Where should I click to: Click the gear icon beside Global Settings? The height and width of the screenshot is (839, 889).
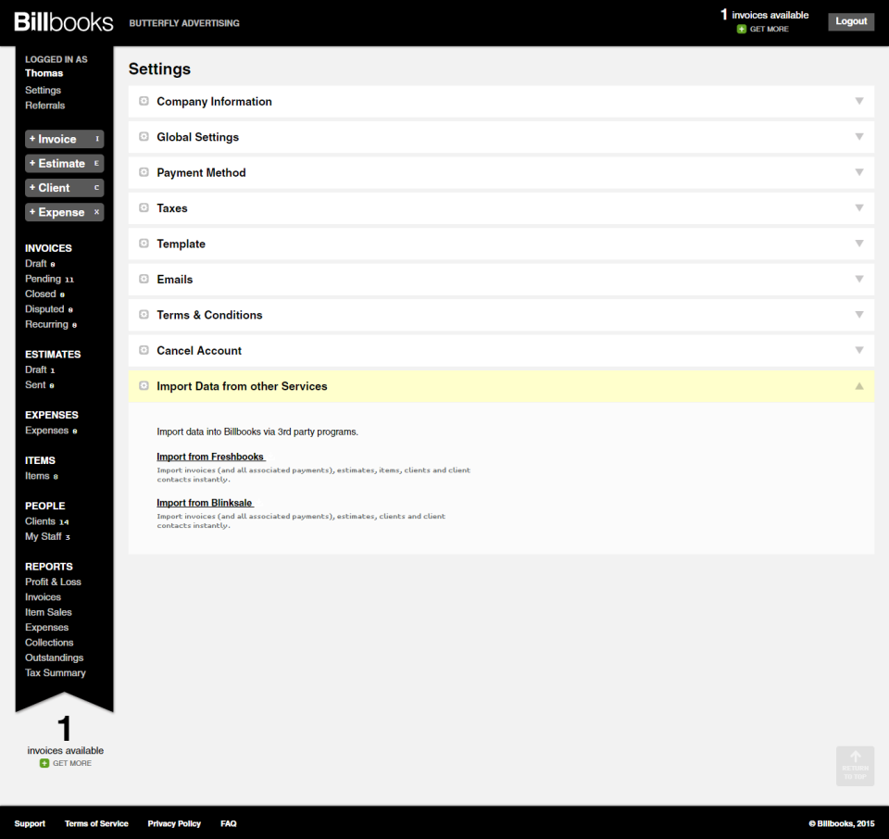coord(144,136)
